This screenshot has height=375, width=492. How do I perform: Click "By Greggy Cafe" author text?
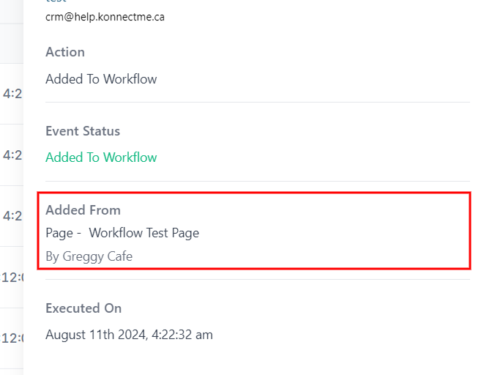[89, 256]
